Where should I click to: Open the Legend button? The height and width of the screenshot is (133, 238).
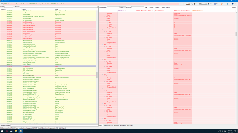[234, 7]
